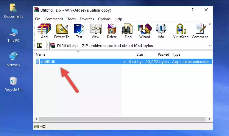Sort by Packed column header
Image resolution: width=229 pixels, height=136 pixels.
coord(158,54)
